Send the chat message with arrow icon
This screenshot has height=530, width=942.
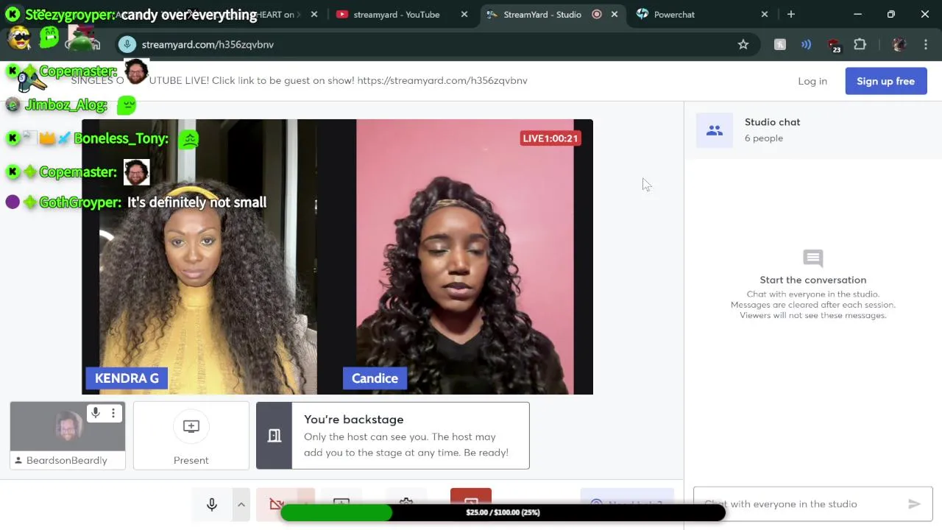(x=914, y=504)
